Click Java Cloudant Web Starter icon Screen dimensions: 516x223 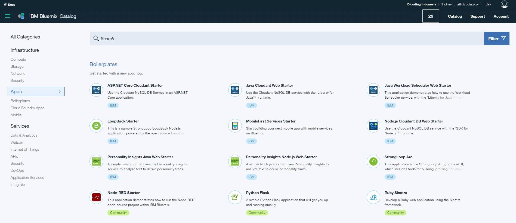point(235,90)
